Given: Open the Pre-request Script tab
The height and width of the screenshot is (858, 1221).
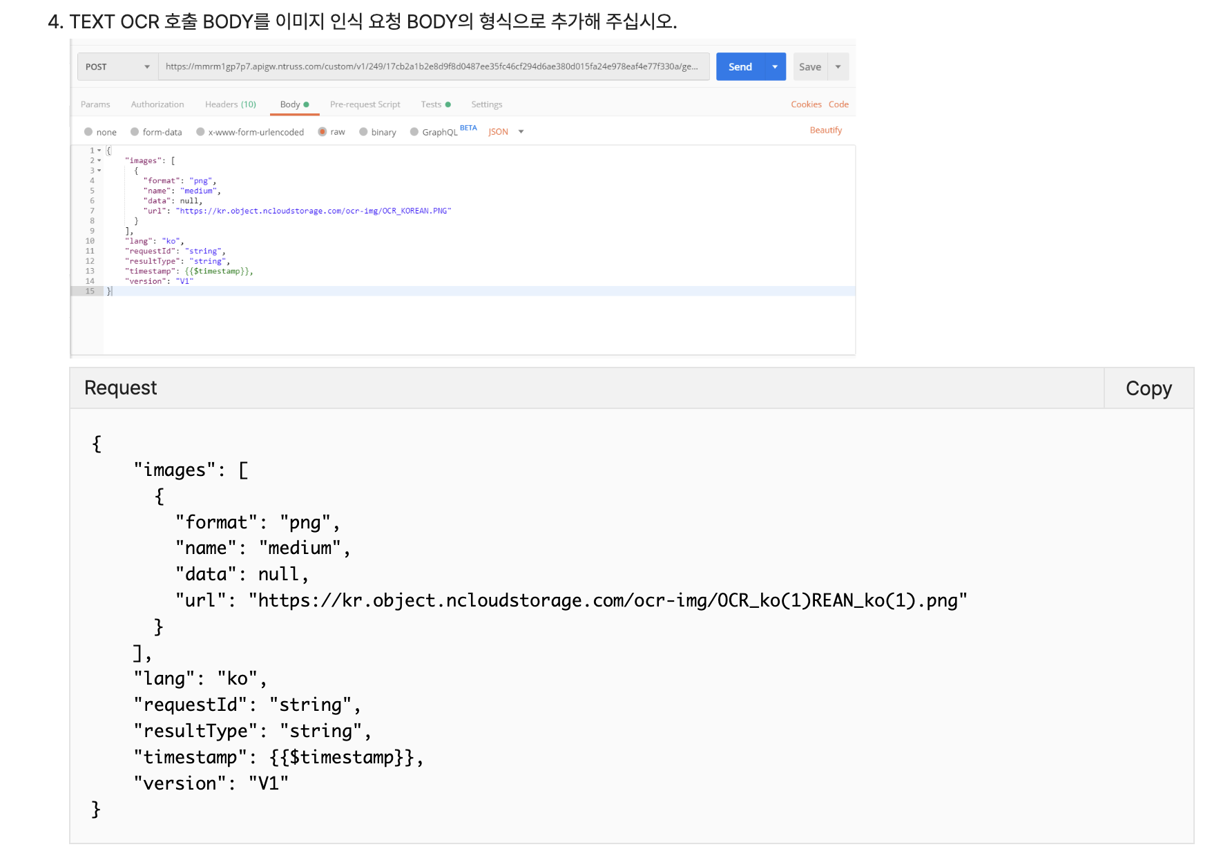Looking at the screenshot, I should pyautogui.click(x=365, y=104).
